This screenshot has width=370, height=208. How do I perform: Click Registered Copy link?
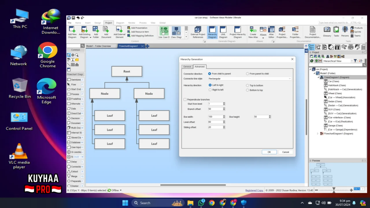(x=254, y=190)
